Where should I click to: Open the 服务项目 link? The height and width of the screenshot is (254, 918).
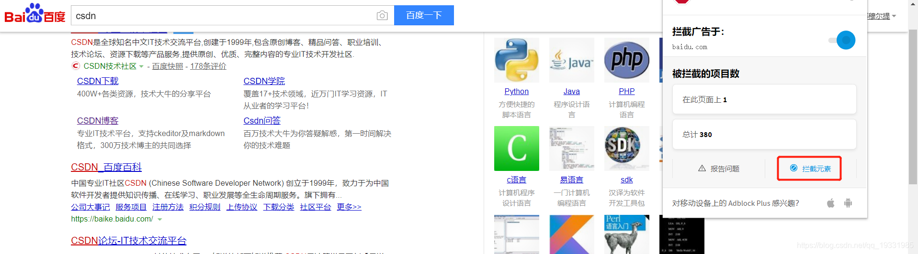[131, 207]
